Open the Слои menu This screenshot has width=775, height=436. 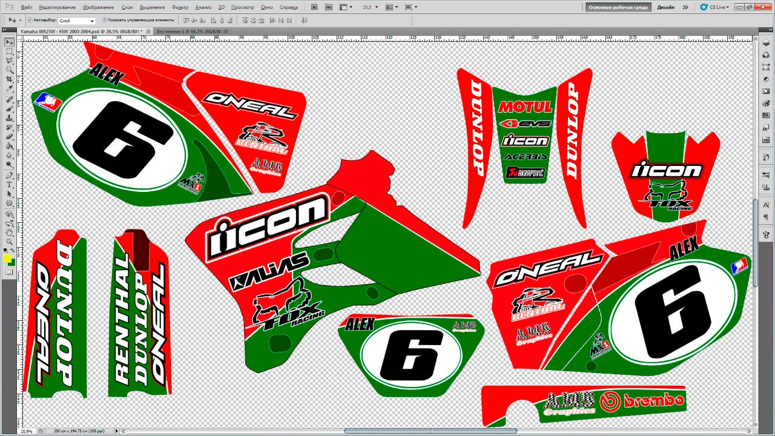(127, 7)
